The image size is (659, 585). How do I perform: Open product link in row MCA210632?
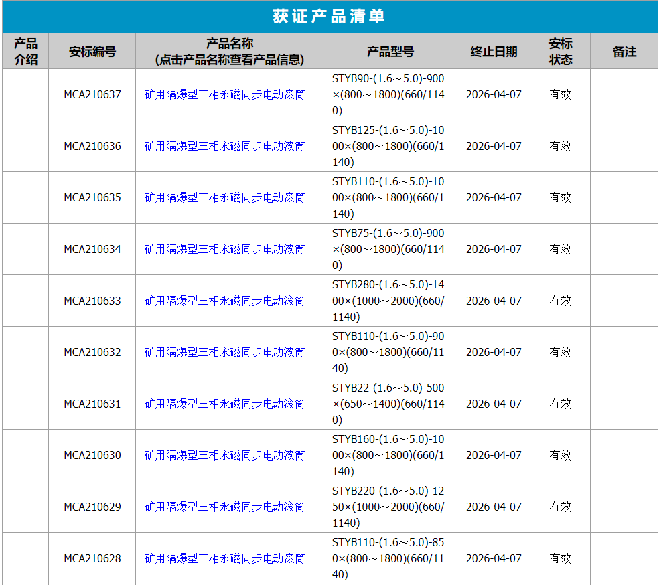pos(224,352)
